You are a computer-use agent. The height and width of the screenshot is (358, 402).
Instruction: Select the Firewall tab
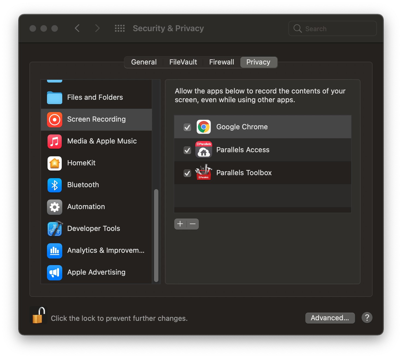(x=221, y=62)
